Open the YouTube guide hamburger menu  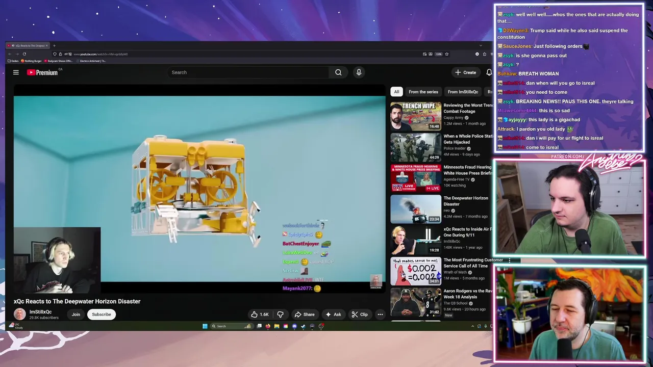click(16, 72)
